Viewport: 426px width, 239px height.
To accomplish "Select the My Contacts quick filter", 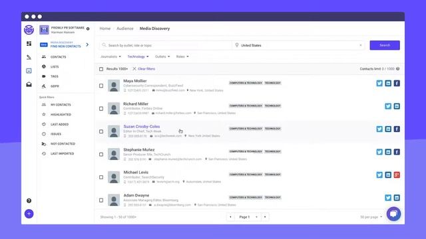I will coord(61,105).
